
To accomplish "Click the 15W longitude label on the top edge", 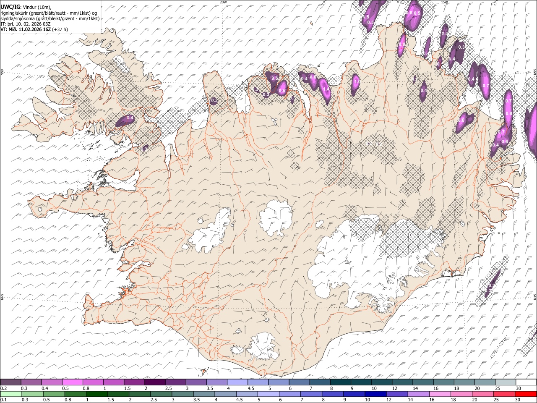I will [444, 2].
